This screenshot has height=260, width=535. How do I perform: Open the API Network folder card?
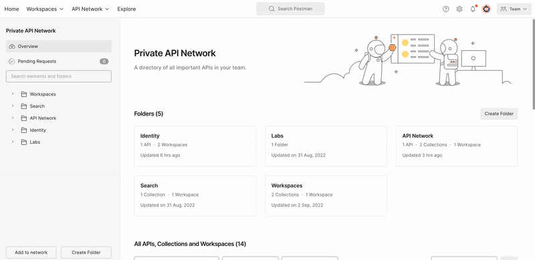(457, 146)
